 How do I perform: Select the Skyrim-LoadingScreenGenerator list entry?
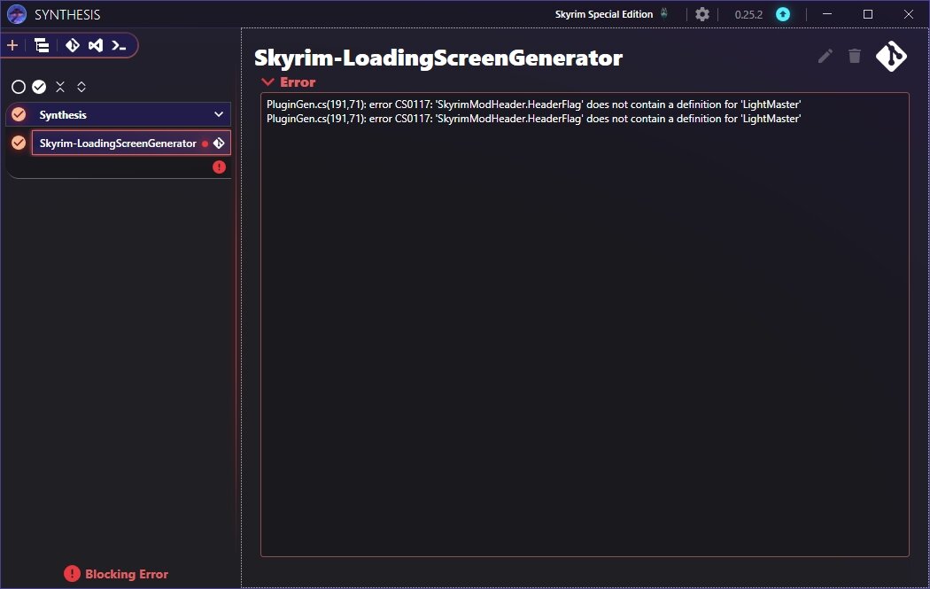124,142
